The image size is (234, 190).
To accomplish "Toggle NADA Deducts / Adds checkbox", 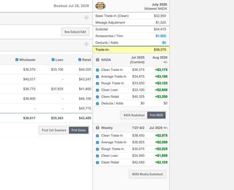I will point(97,104).
